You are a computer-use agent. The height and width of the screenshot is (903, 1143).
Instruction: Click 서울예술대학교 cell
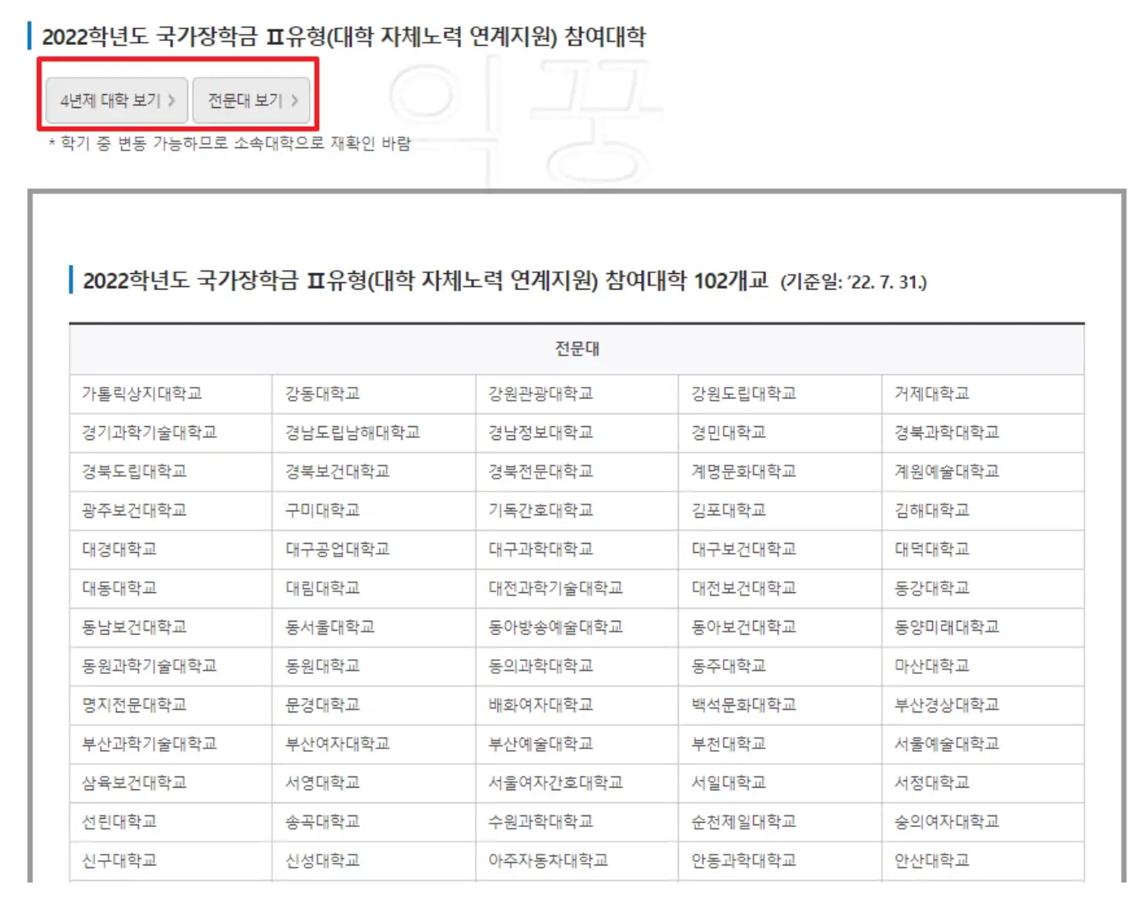coord(944,744)
